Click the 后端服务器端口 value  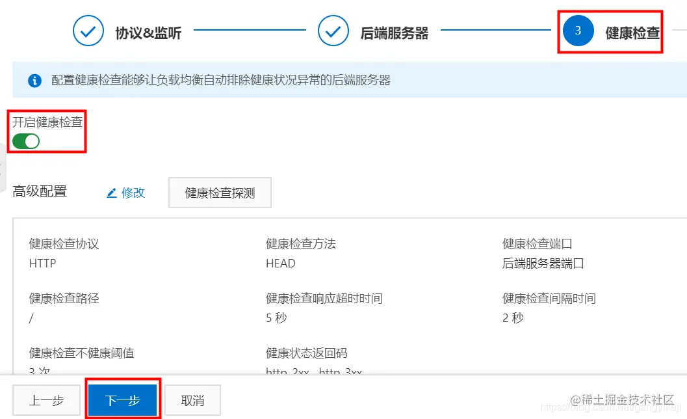point(543,264)
